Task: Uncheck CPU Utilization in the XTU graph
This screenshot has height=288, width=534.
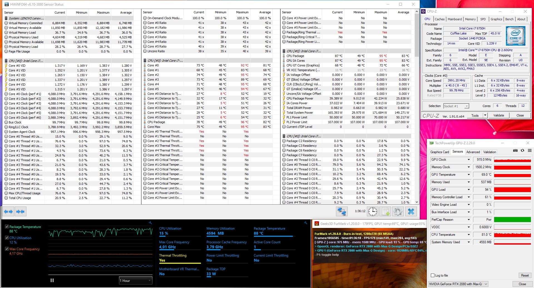Action: 7,238
